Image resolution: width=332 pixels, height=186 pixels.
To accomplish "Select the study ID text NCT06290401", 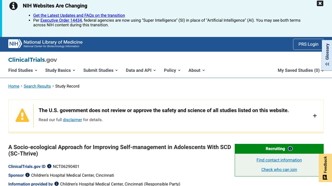I will coord(66,167).
